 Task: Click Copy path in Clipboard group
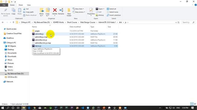click(x=28, y=12)
